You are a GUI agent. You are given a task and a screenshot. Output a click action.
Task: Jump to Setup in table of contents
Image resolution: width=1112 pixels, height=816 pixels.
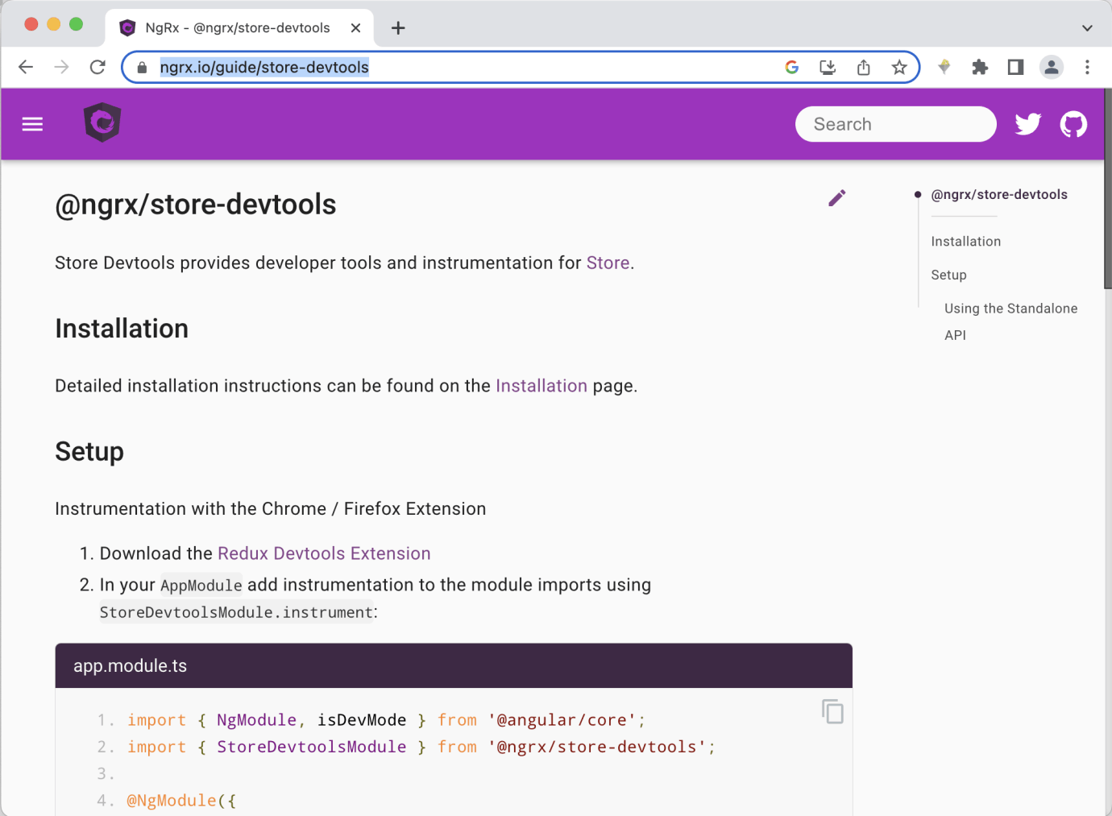[948, 275]
